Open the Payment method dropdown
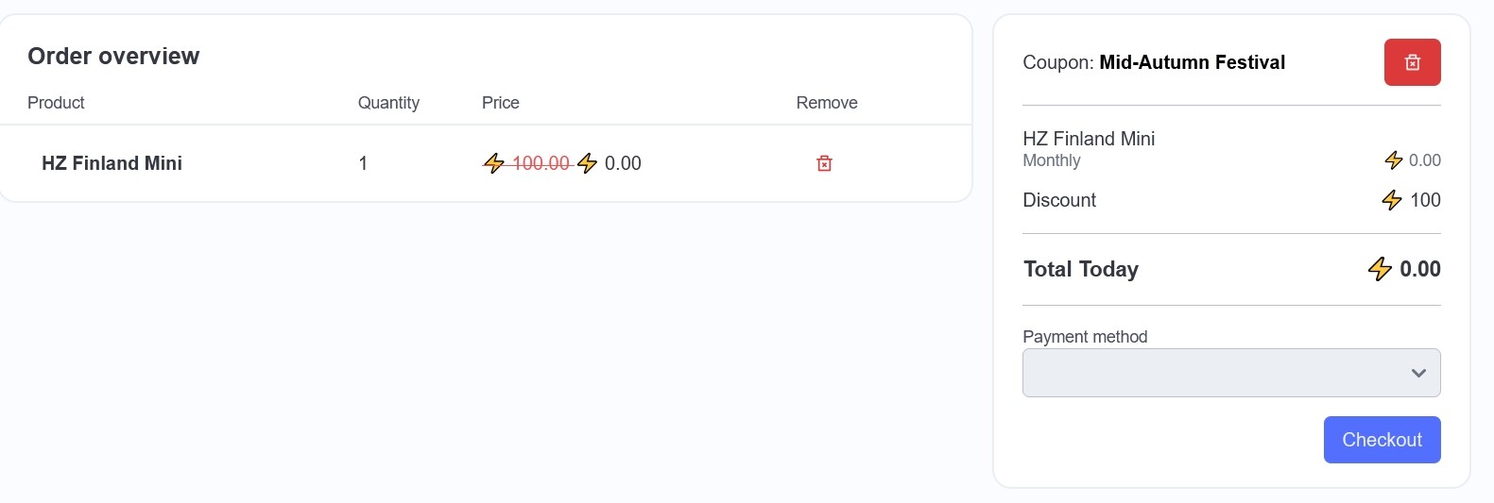The image size is (1494, 503). (x=1231, y=373)
